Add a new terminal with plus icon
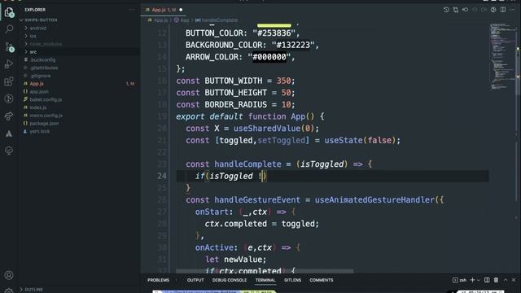This screenshot has height=293, width=521. (472, 280)
